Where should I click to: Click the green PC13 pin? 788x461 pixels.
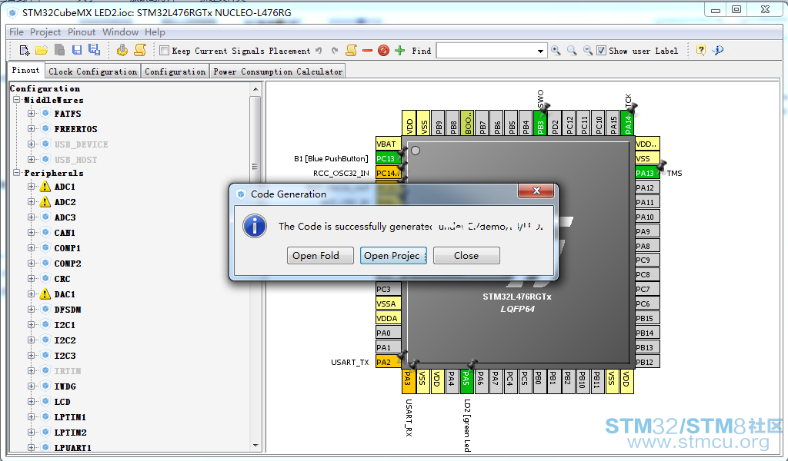coord(388,158)
